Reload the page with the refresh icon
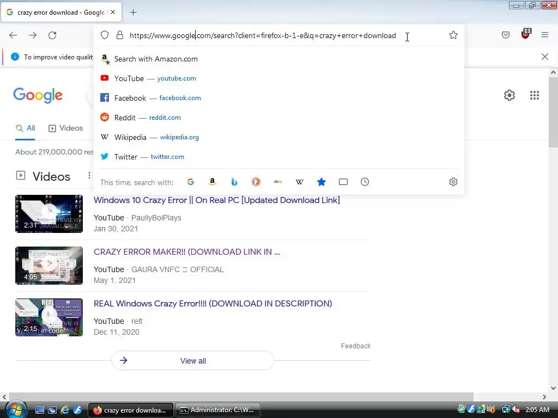 tap(52, 35)
